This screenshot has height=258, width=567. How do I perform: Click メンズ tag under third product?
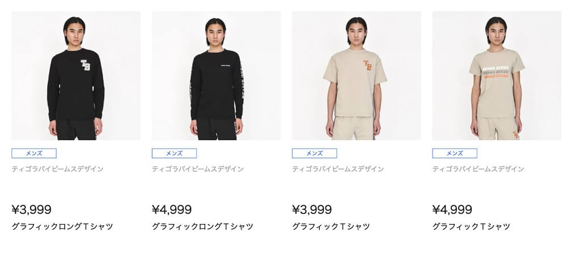(x=315, y=154)
